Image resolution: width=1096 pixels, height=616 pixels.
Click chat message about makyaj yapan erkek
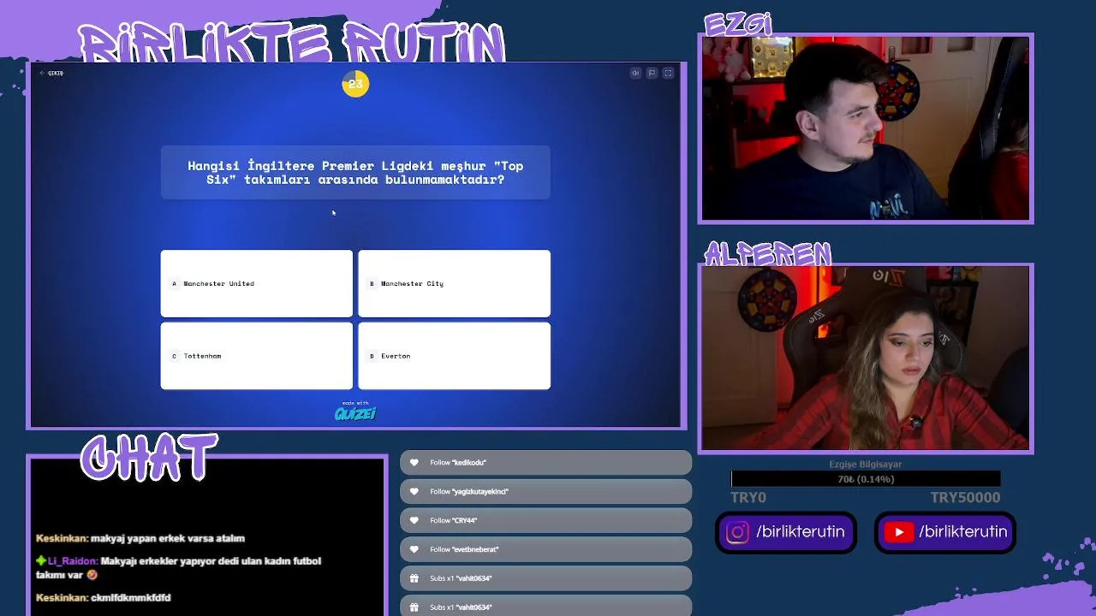[x=140, y=538]
